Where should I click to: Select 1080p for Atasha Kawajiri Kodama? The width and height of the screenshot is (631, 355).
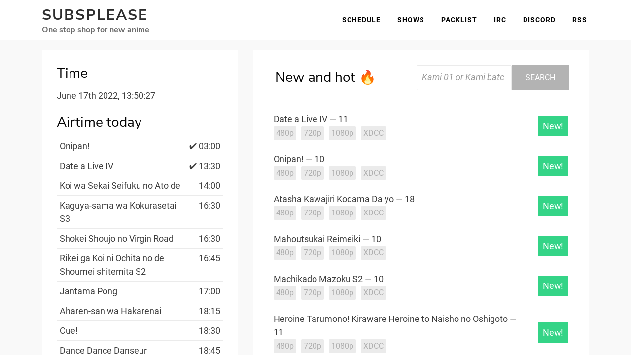[342, 213]
